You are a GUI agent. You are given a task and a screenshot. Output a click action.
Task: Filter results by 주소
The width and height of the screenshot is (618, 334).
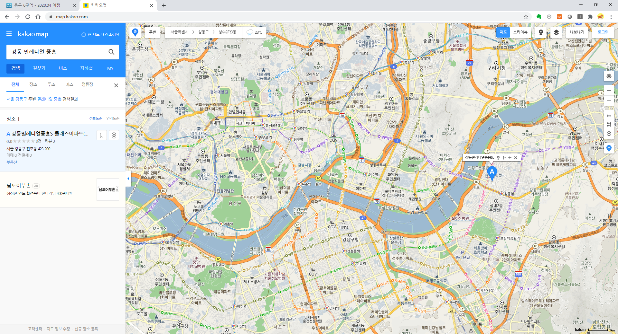51,84
